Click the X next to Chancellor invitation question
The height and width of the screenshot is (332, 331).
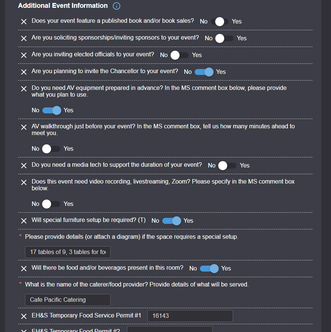(24, 72)
